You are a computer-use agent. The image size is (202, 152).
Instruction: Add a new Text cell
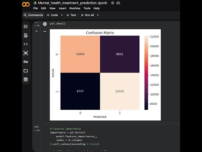click(x=71, y=15)
